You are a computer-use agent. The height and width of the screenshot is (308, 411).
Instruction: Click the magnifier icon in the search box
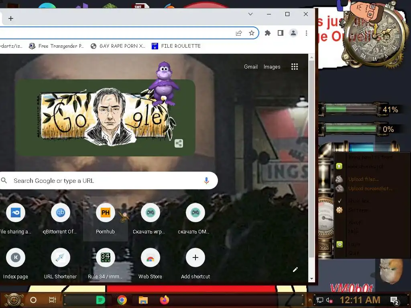click(4, 180)
